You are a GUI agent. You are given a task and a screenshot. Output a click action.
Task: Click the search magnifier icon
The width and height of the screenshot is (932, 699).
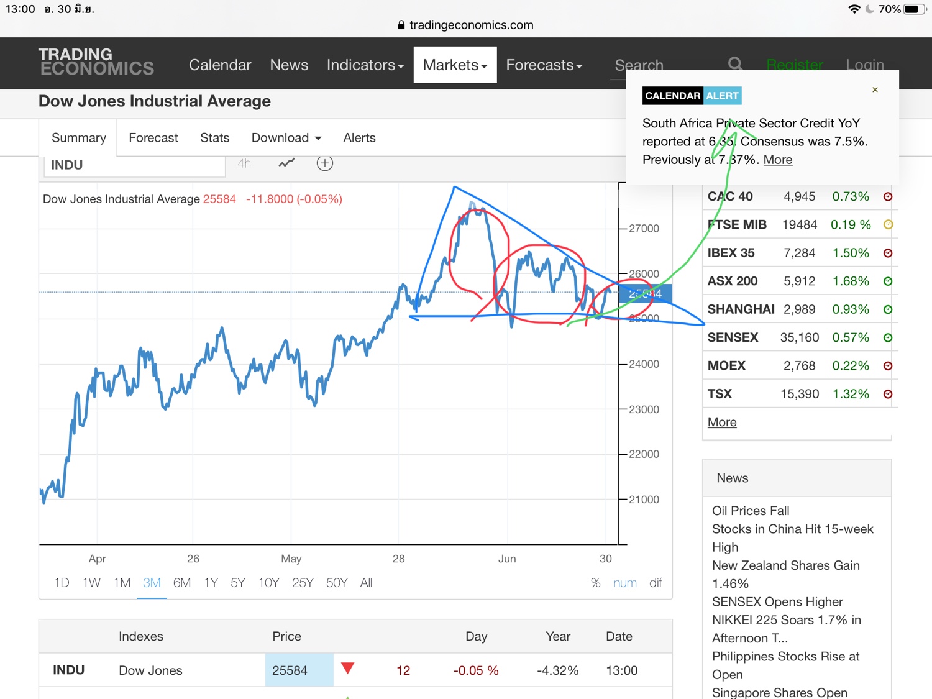(x=735, y=64)
